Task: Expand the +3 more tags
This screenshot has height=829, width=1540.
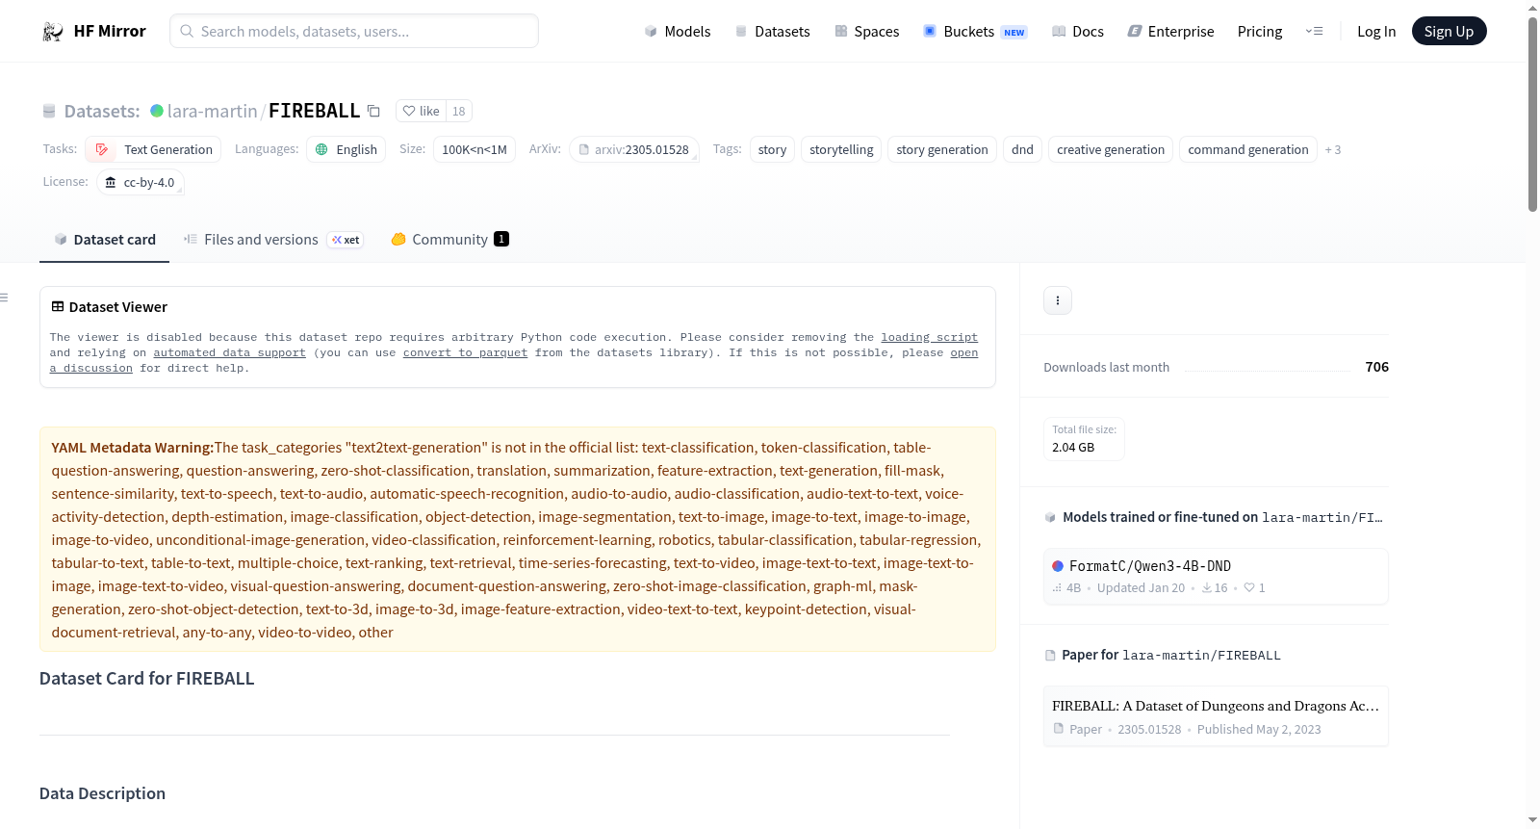Action: click(1333, 150)
